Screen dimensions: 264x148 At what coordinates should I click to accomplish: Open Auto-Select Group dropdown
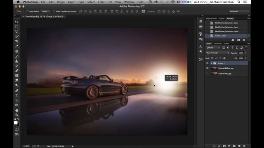(45, 12)
